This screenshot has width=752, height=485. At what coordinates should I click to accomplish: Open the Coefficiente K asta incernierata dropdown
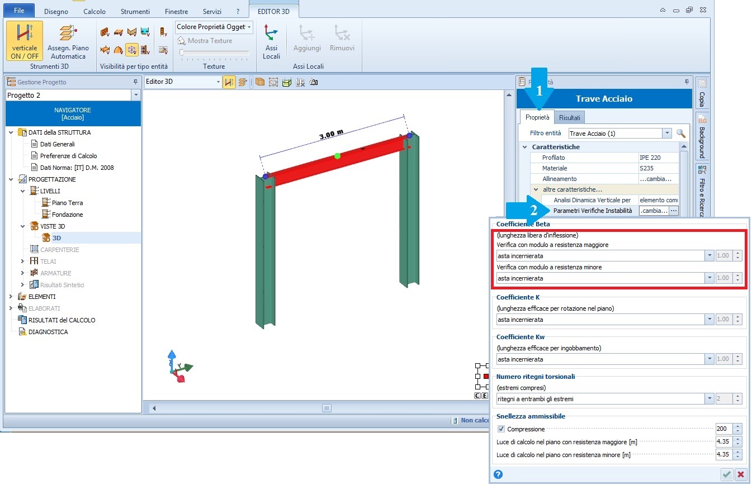[709, 320]
